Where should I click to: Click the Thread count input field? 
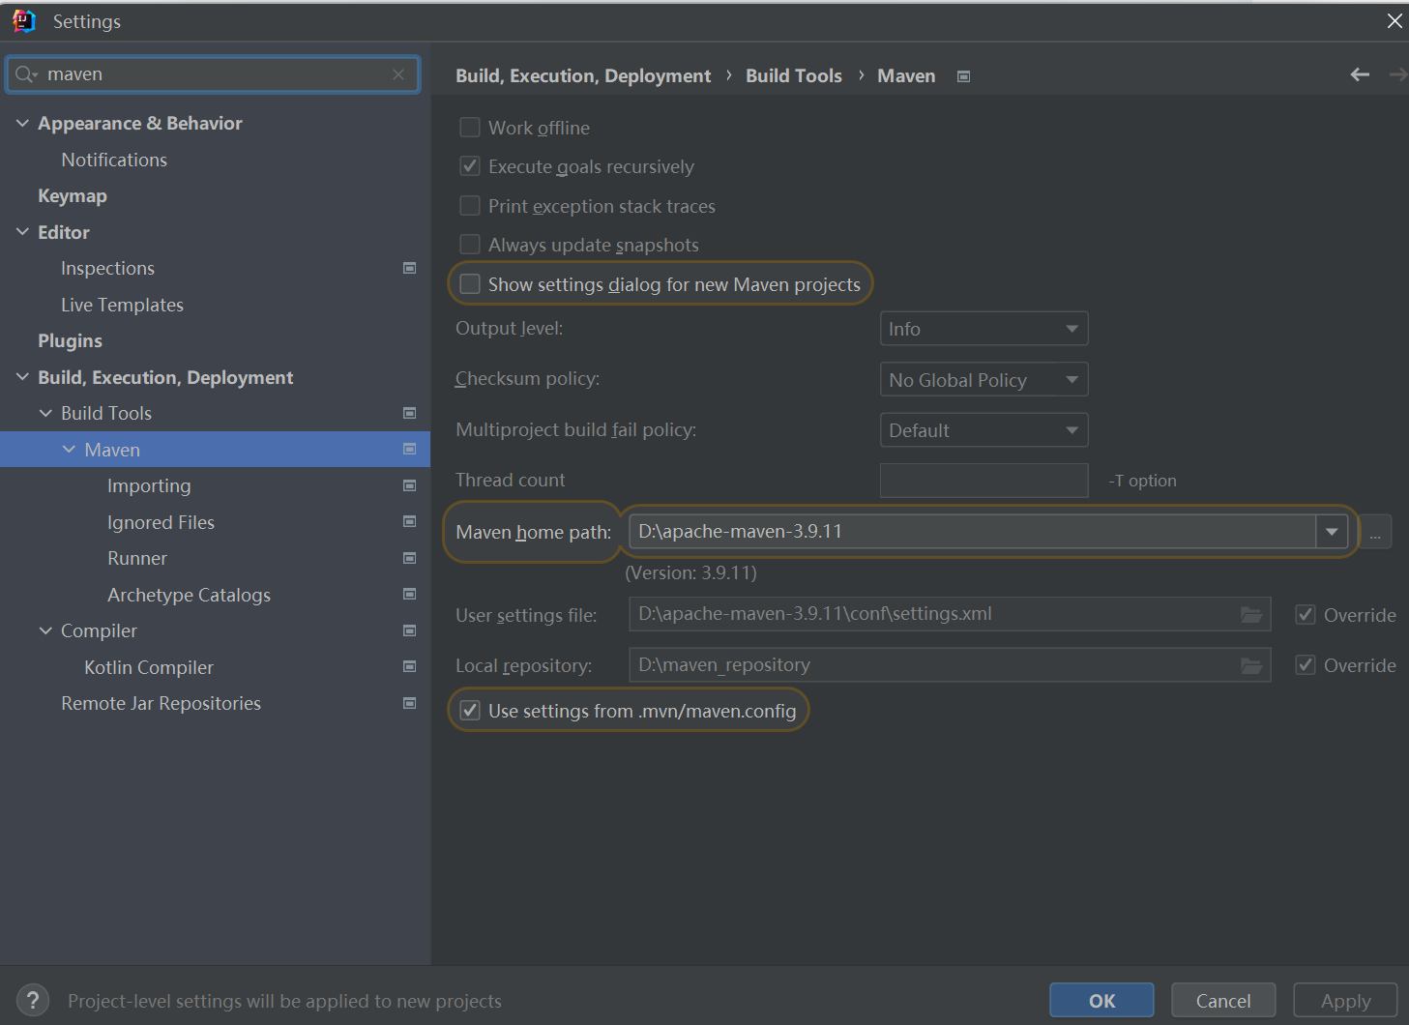[x=983, y=481]
